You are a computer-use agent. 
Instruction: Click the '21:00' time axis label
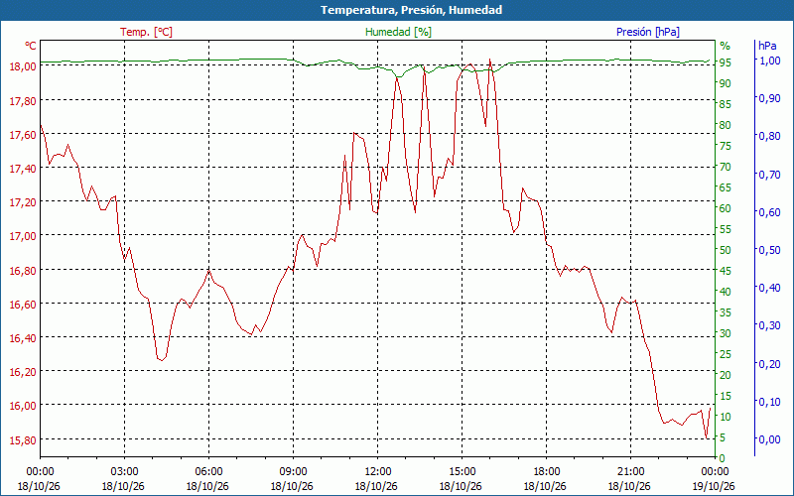click(630, 472)
